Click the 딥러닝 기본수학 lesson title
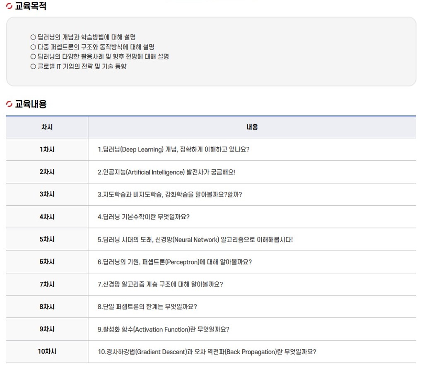424x372 pixels. pyautogui.click(x=143, y=217)
